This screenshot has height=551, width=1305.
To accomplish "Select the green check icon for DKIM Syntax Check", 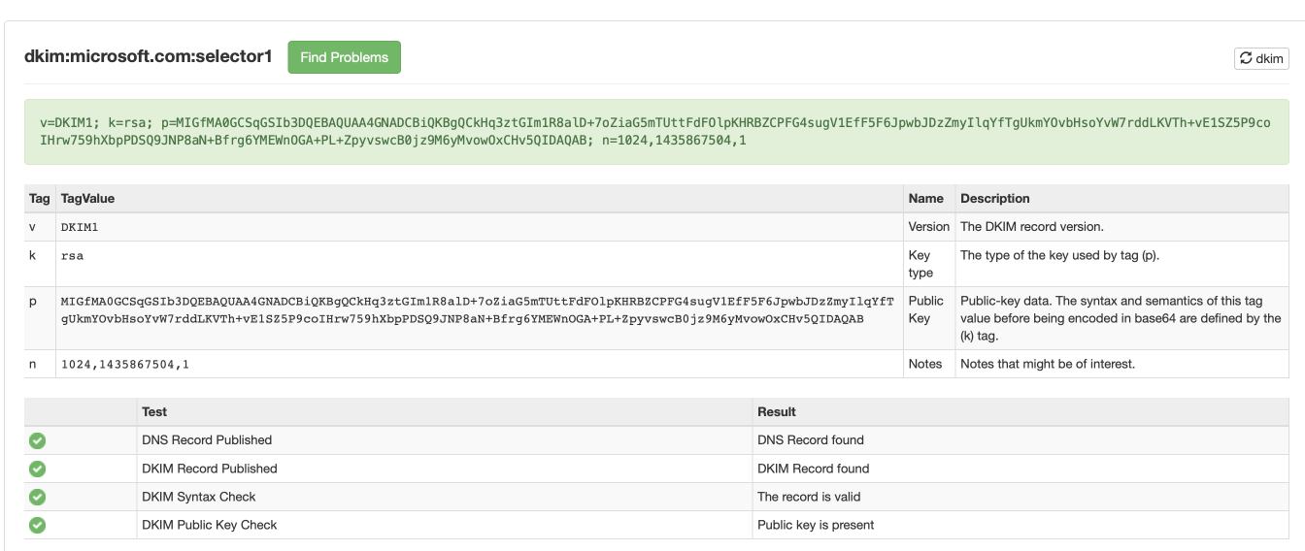I will click(37, 497).
